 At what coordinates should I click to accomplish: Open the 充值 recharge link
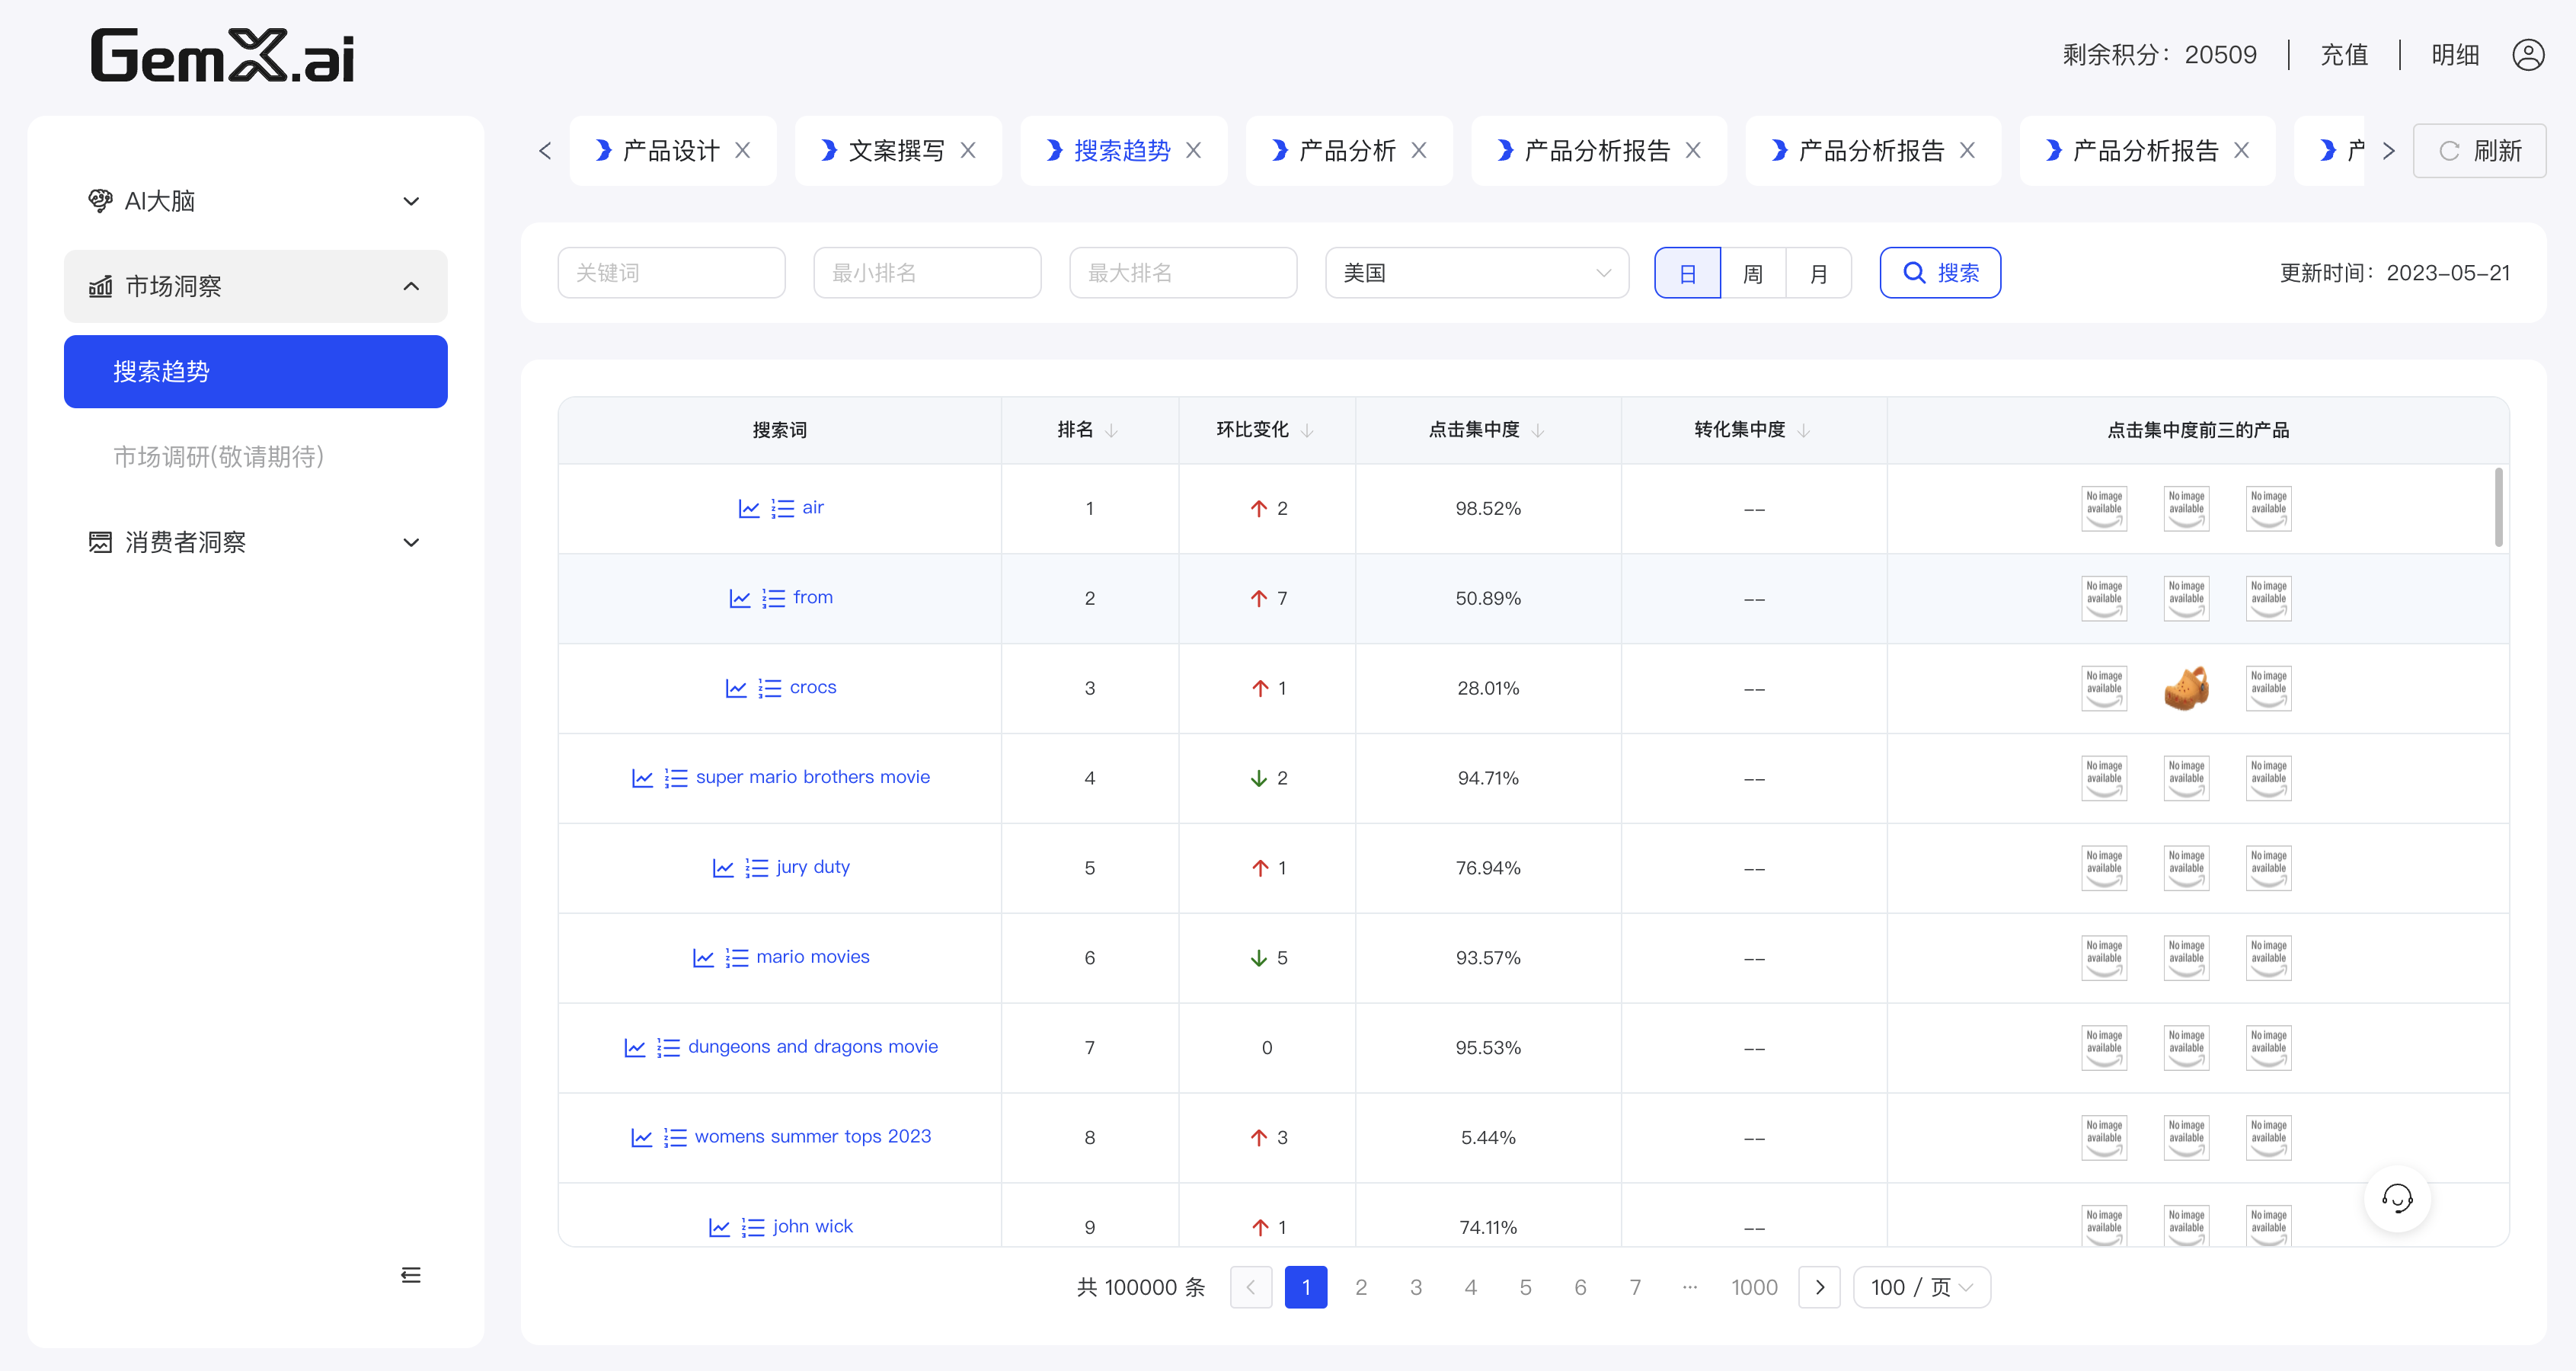[2344, 55]
